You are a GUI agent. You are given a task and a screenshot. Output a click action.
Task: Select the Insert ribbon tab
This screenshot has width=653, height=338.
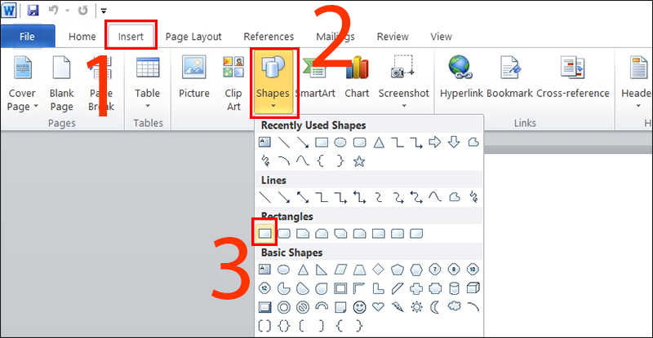click(131, 37)
